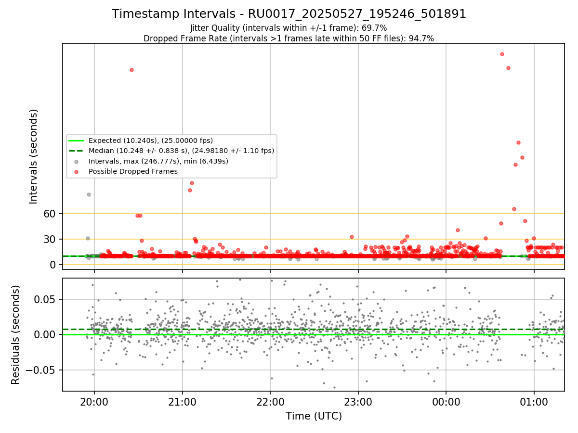Viewport: 578px width, 433px height.
Task: Click the '0' y-axis tick label in the upper plot
Action: click(54, 265)
